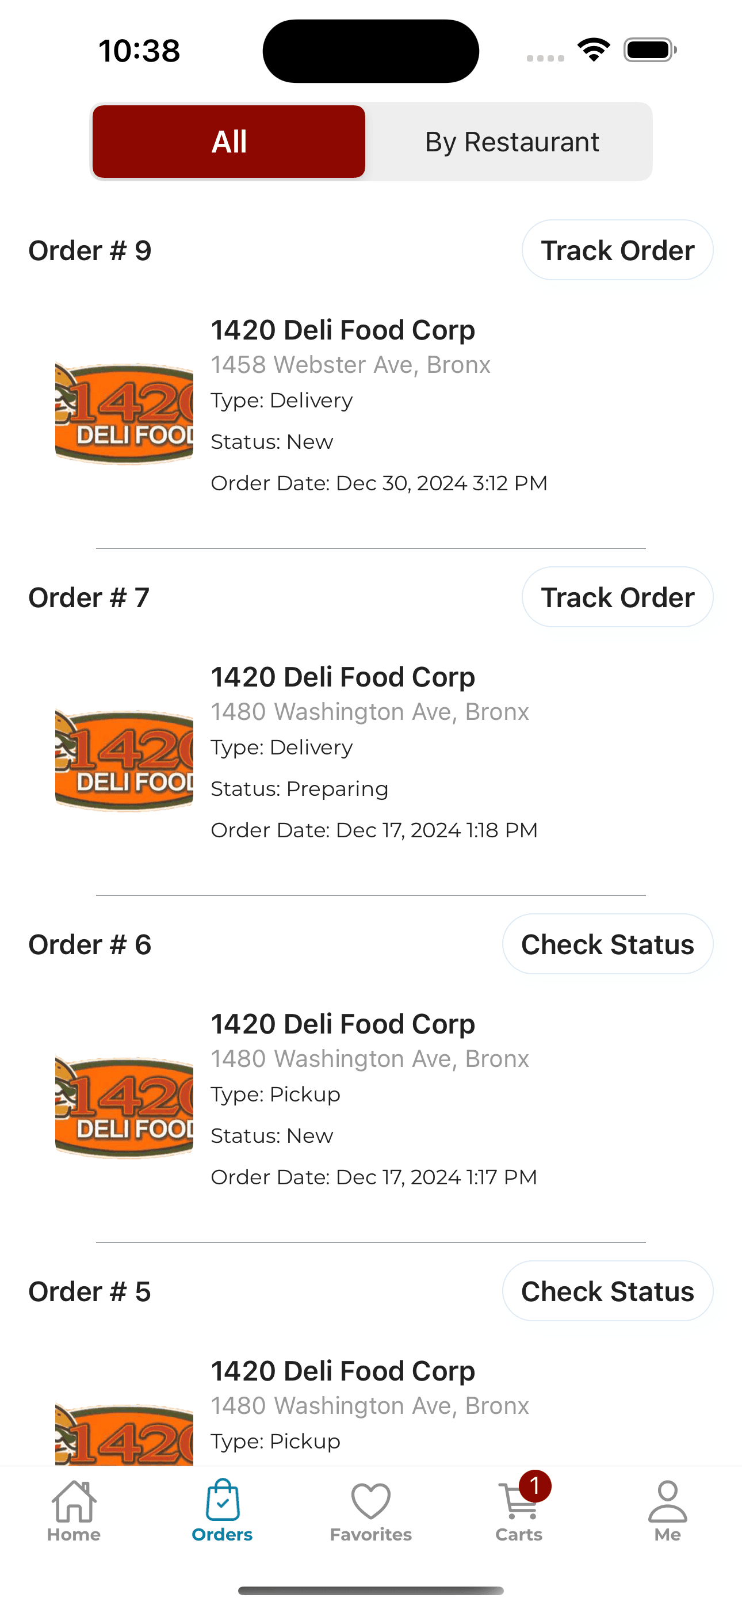
Task: Open 1420 Deli Food Corp at Webster Ave
Action: tap(343, 330)
